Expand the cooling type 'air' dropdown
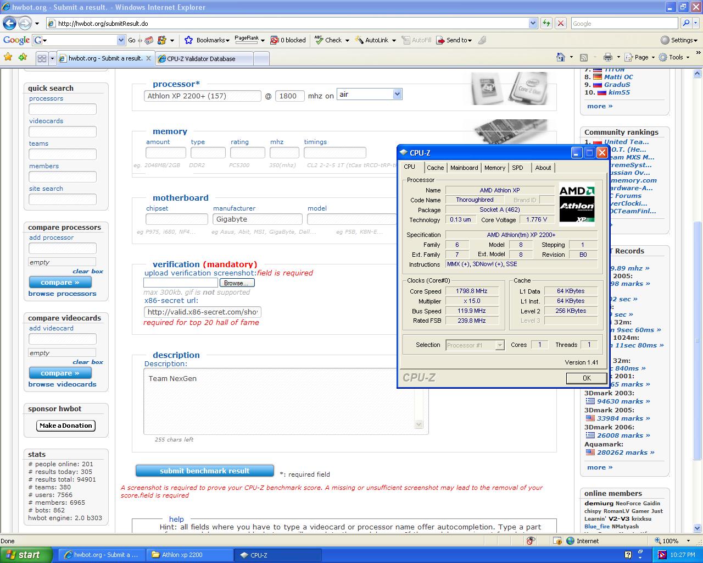 point(397,95)
